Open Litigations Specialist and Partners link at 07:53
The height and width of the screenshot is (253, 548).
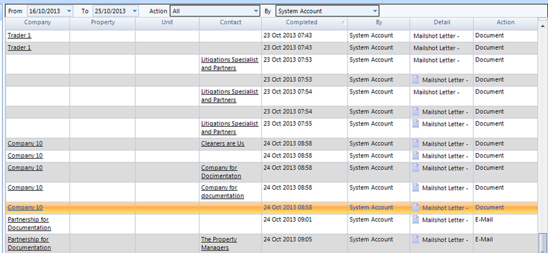pos(229,63)
